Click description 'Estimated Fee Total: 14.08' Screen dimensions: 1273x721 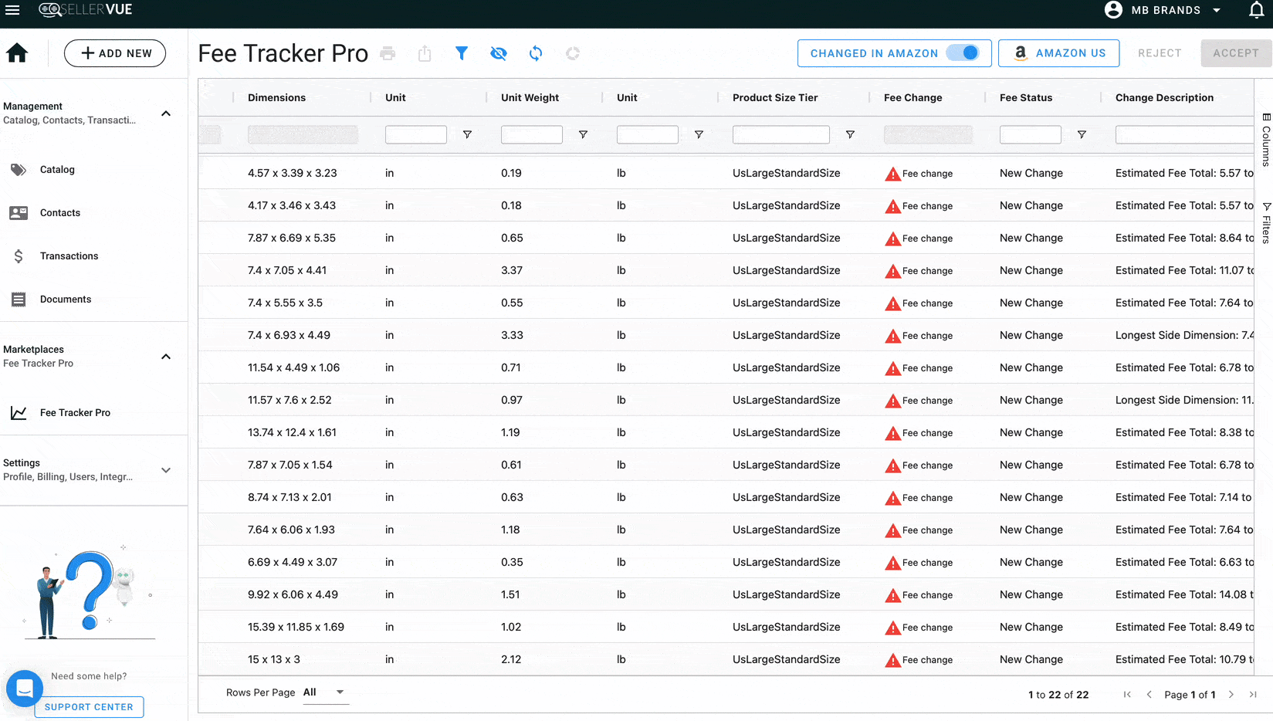click(1184, 594)
